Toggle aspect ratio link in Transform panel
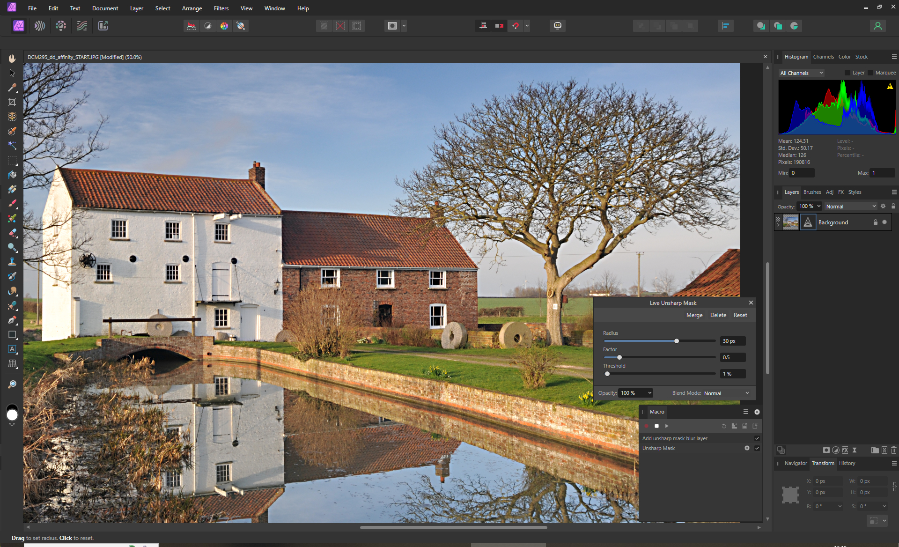The height and width of the screenshot is (547, 899). pos(894,487)
